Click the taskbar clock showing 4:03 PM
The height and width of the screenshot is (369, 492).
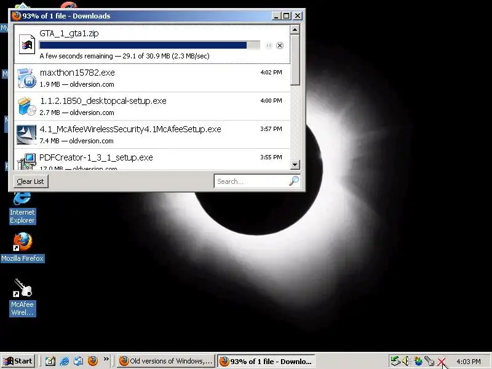[x=469, y=362]
